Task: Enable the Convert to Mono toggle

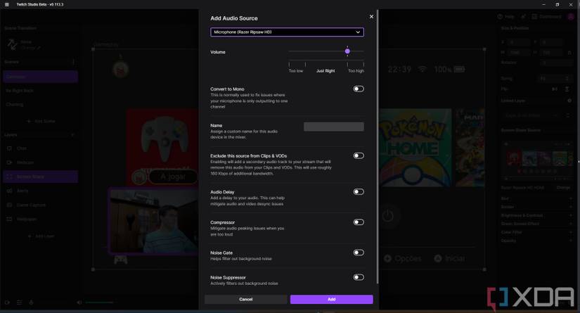Action: tap(359, 89)
